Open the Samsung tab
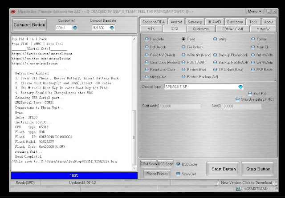 (195, 22)
